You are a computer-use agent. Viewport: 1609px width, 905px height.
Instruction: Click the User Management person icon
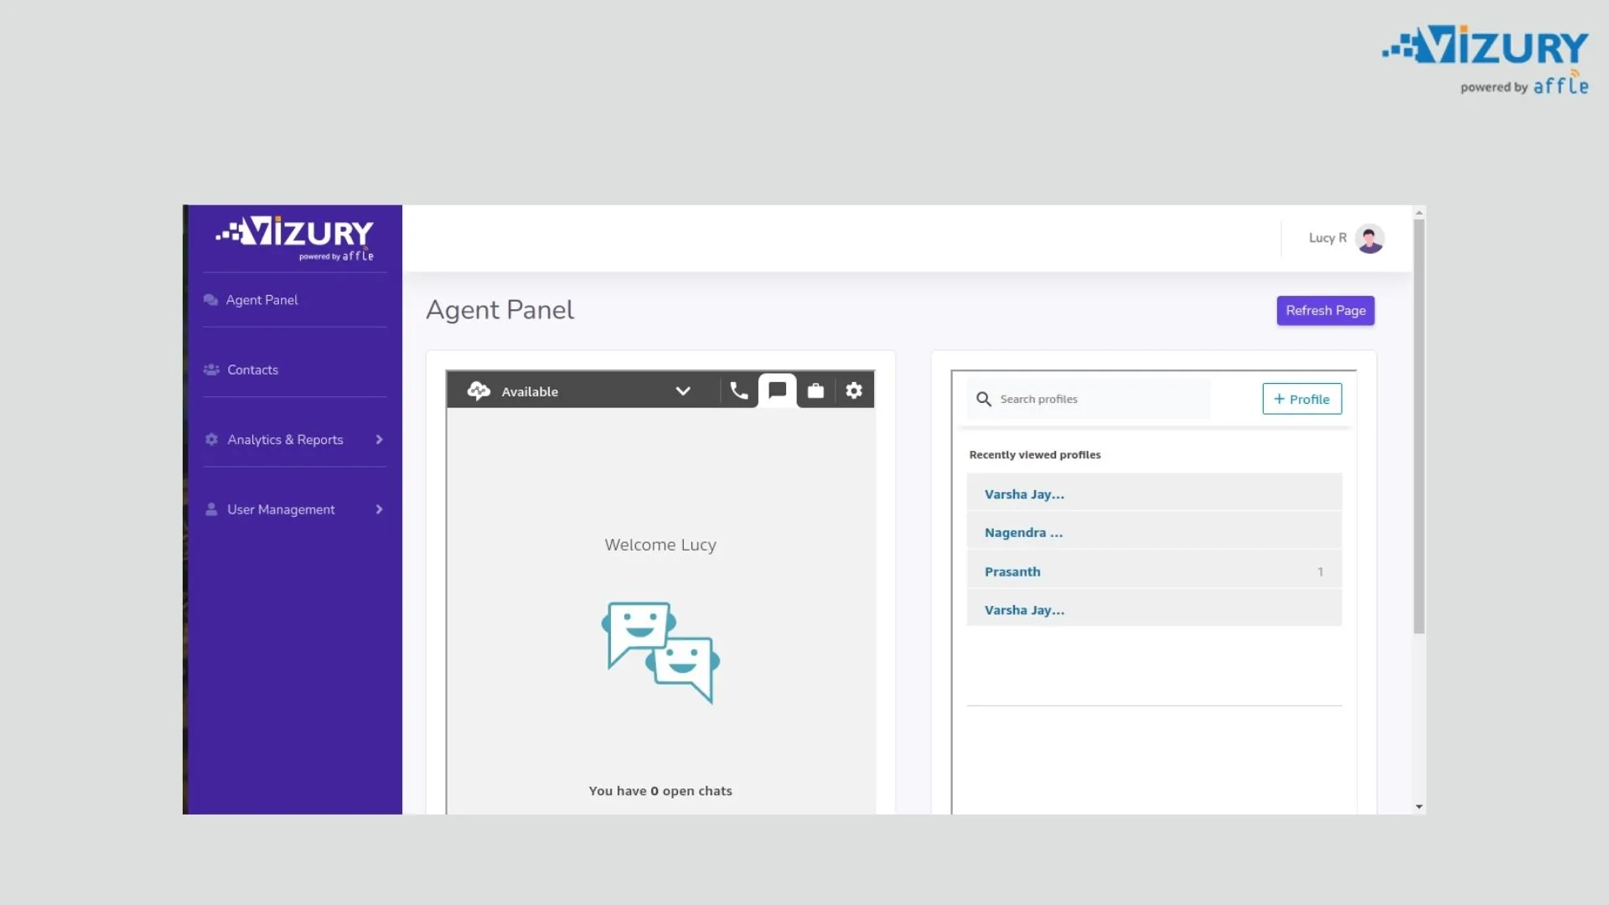pyautogui.click(x=211, y=509)
